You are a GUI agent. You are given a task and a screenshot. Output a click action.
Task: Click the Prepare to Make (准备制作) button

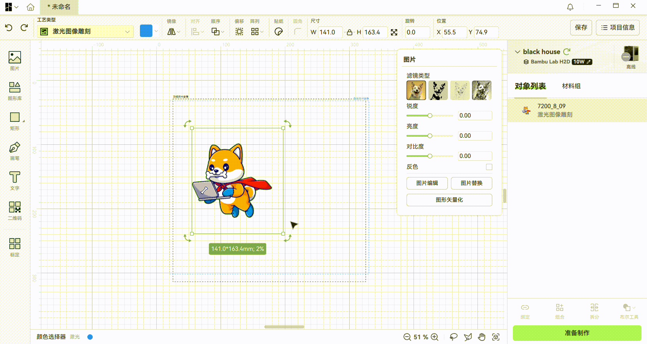click(x=577, y=333)
